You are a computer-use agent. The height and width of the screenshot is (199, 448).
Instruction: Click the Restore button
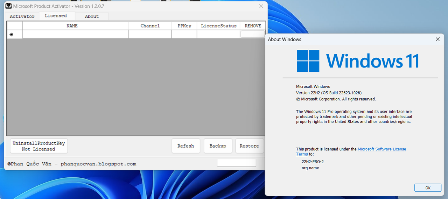coord(250,146)
